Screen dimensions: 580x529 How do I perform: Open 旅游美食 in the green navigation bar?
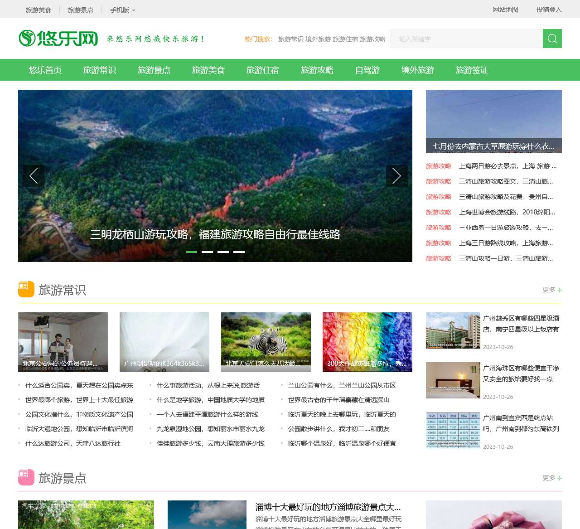208,70
